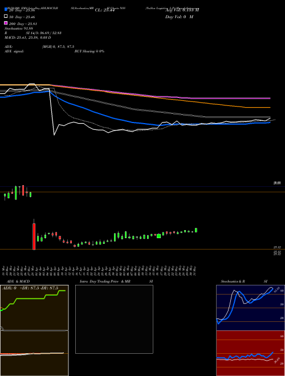Screen dimensions: 285x376
Task: Click the 'ADX & MACD' panel title
Action: [18, 281]
